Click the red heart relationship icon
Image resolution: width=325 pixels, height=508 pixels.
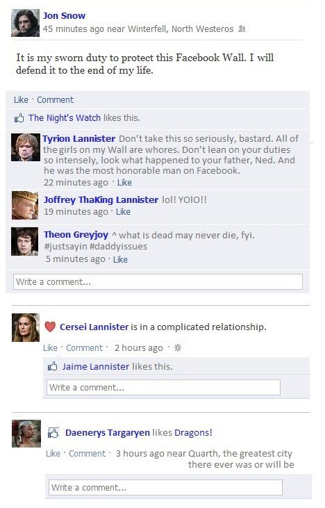pos(50,327)
